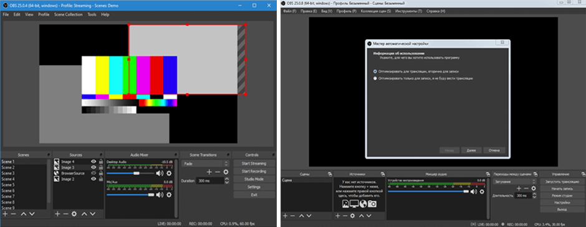586x227 pixels.
Task: Click Duration 300 ms spinner arrows
Action: click(x=226, y=181)
